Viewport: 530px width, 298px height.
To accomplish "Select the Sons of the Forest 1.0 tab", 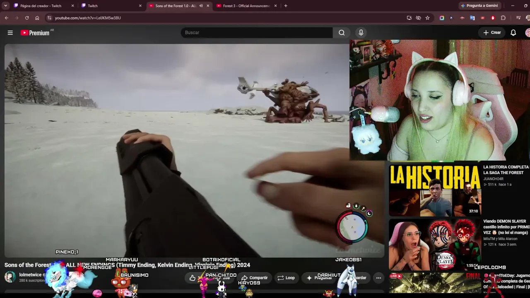I will 179,6.
